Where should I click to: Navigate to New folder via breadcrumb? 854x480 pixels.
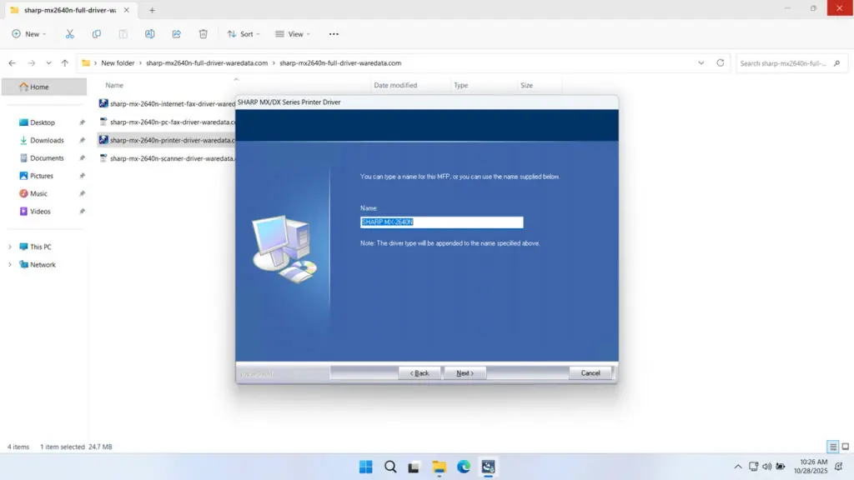coord(118,62)
